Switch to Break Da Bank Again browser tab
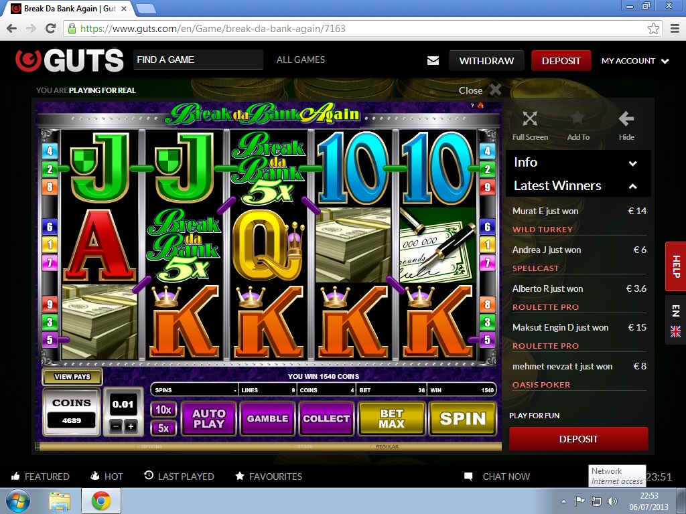The width and height of the screenshot is (686, 514). point(69,9)
